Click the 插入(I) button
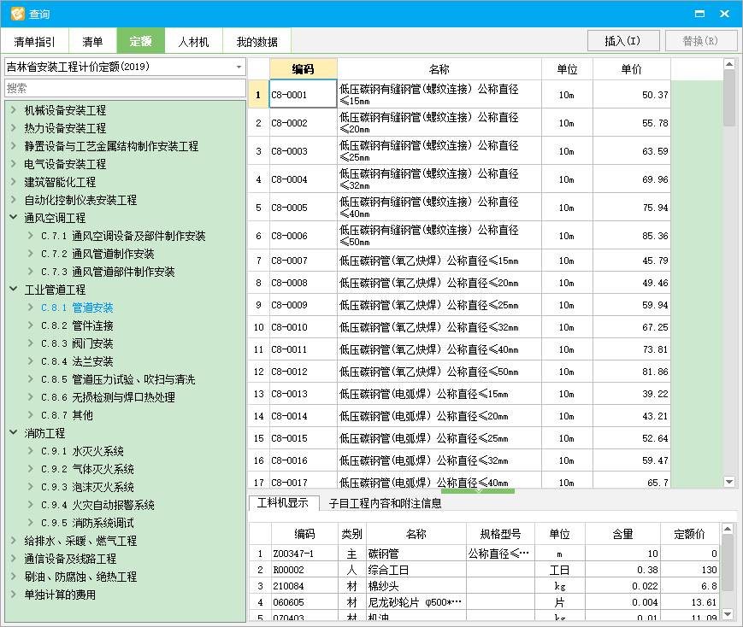 (x=622, y=39)
